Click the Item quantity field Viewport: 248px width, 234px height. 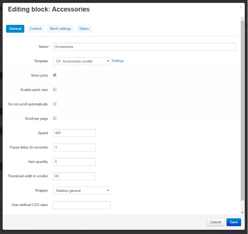pos(74,162)
